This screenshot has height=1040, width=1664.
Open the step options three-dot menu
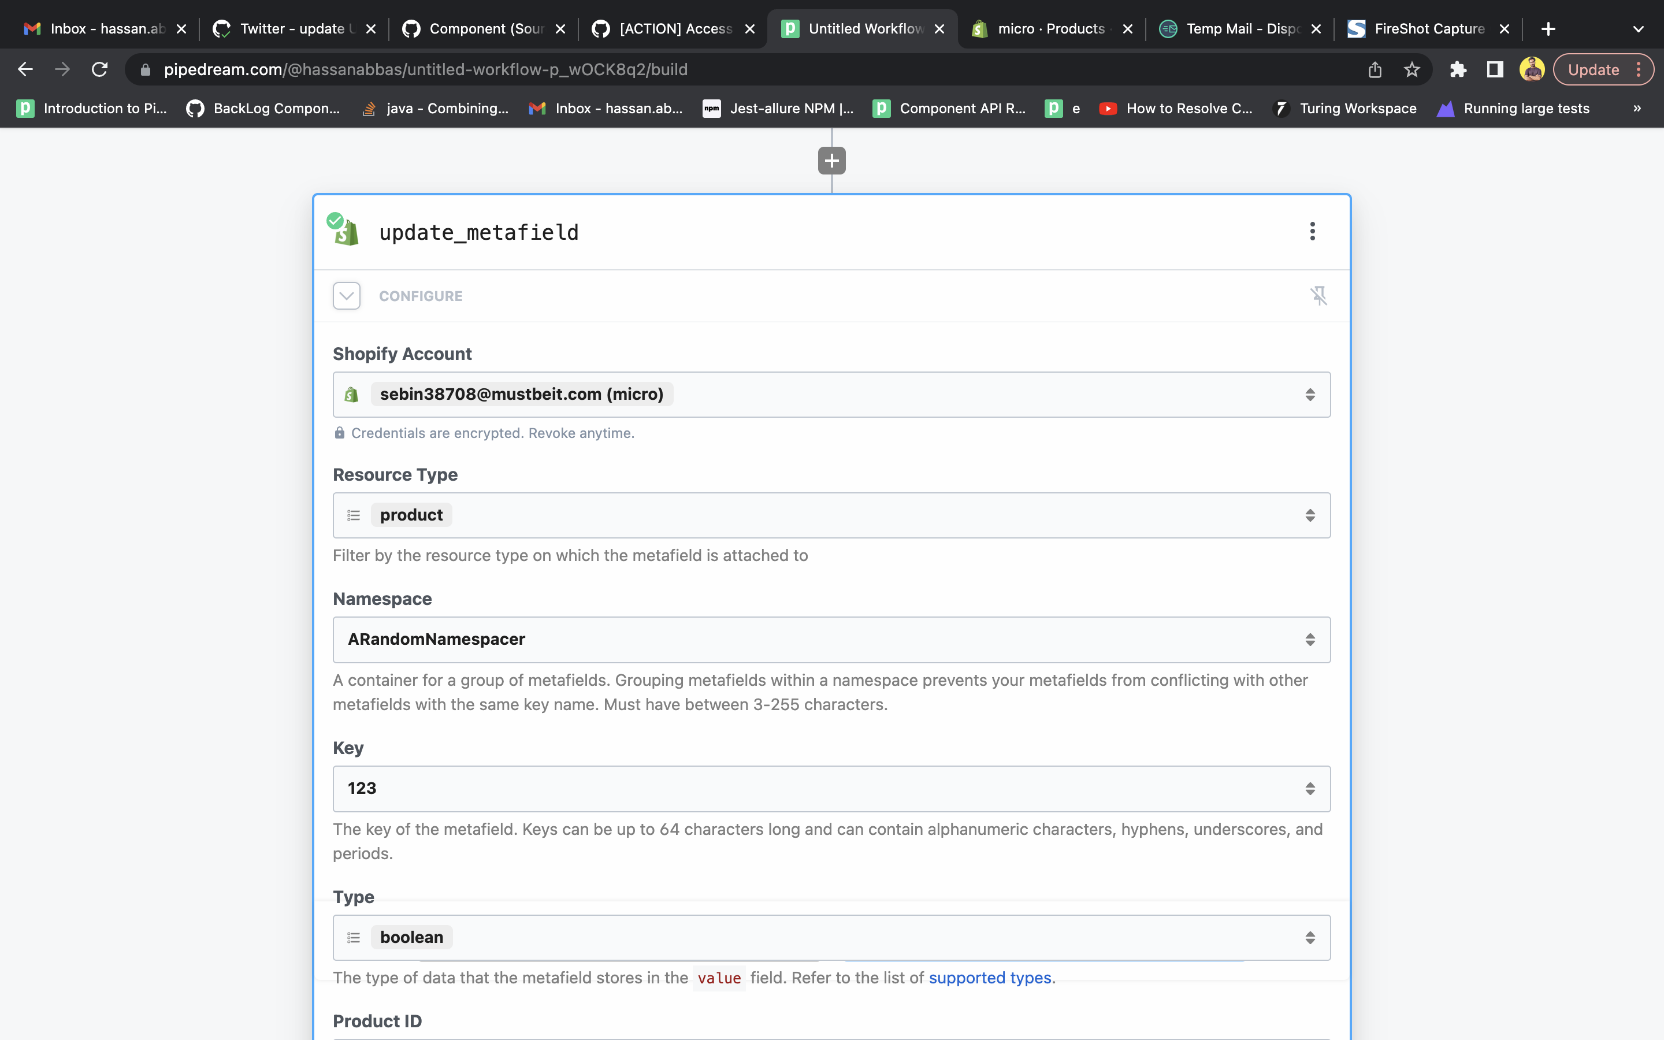[1312, 232]
